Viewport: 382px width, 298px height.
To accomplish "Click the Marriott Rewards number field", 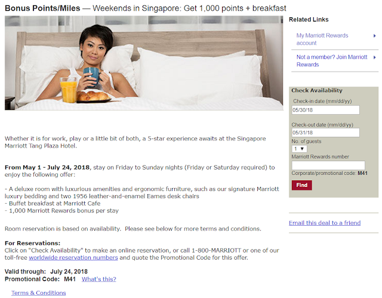I will (x=328, y=165).
